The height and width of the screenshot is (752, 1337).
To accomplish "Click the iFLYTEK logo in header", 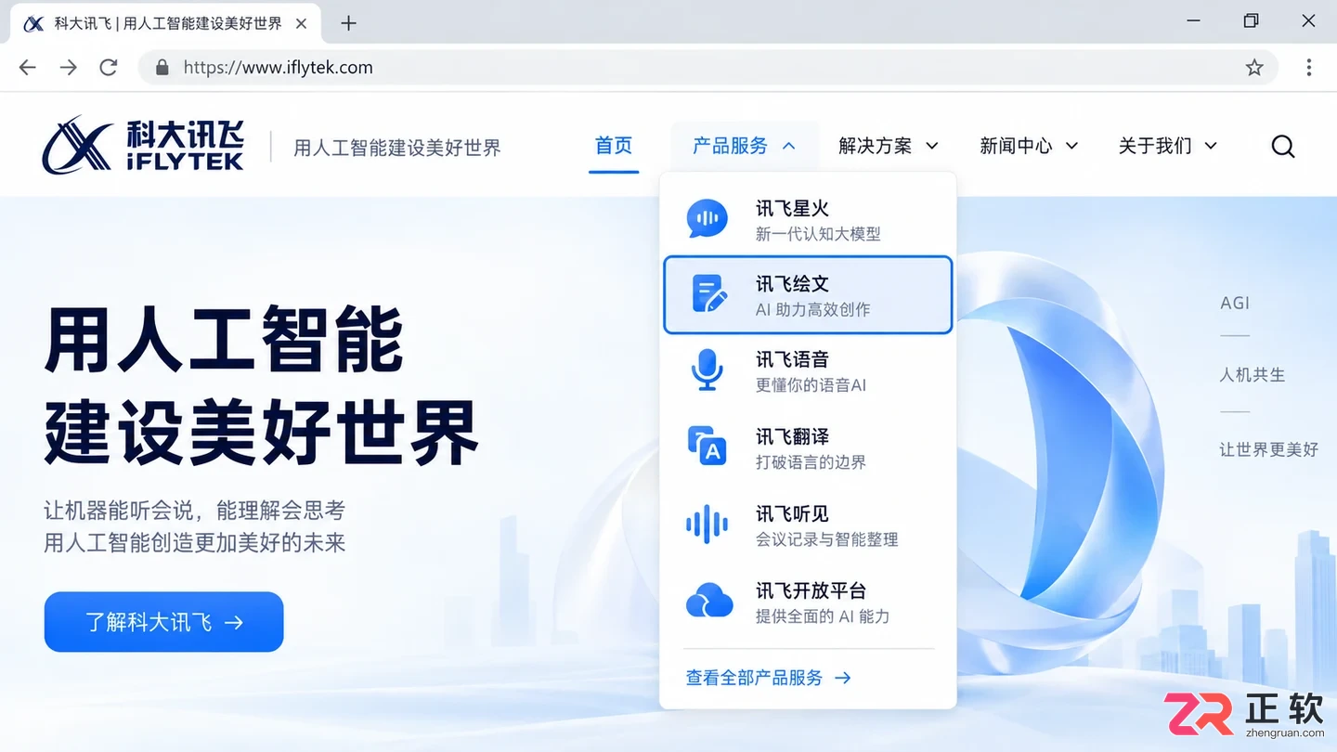I will [x=144, y=145].
